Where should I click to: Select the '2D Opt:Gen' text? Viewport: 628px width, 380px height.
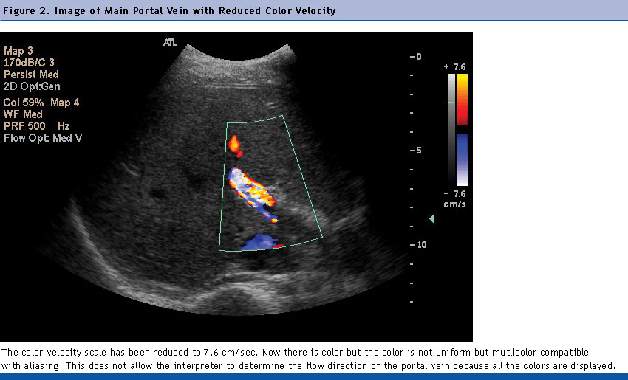(32, 86)
